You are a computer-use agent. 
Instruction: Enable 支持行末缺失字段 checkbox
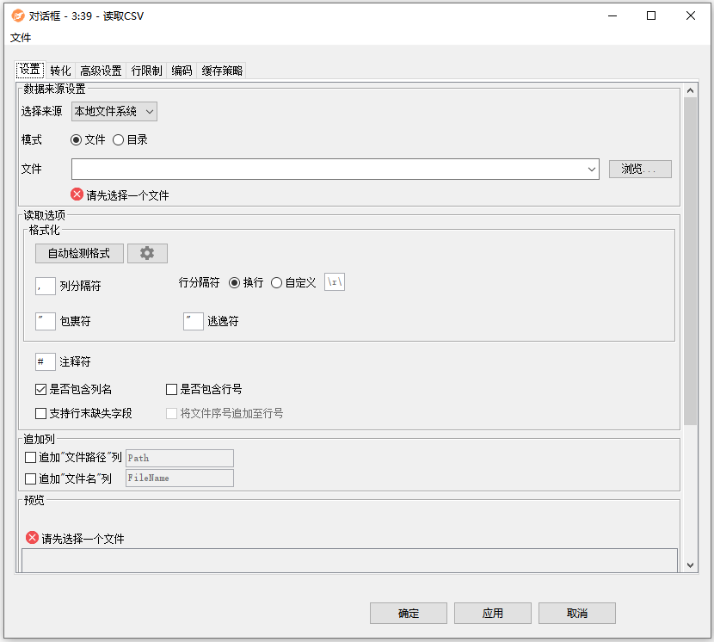click(41, 413)
